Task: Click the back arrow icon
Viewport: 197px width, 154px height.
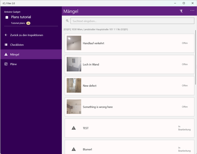Action: [x=6, y=35]
